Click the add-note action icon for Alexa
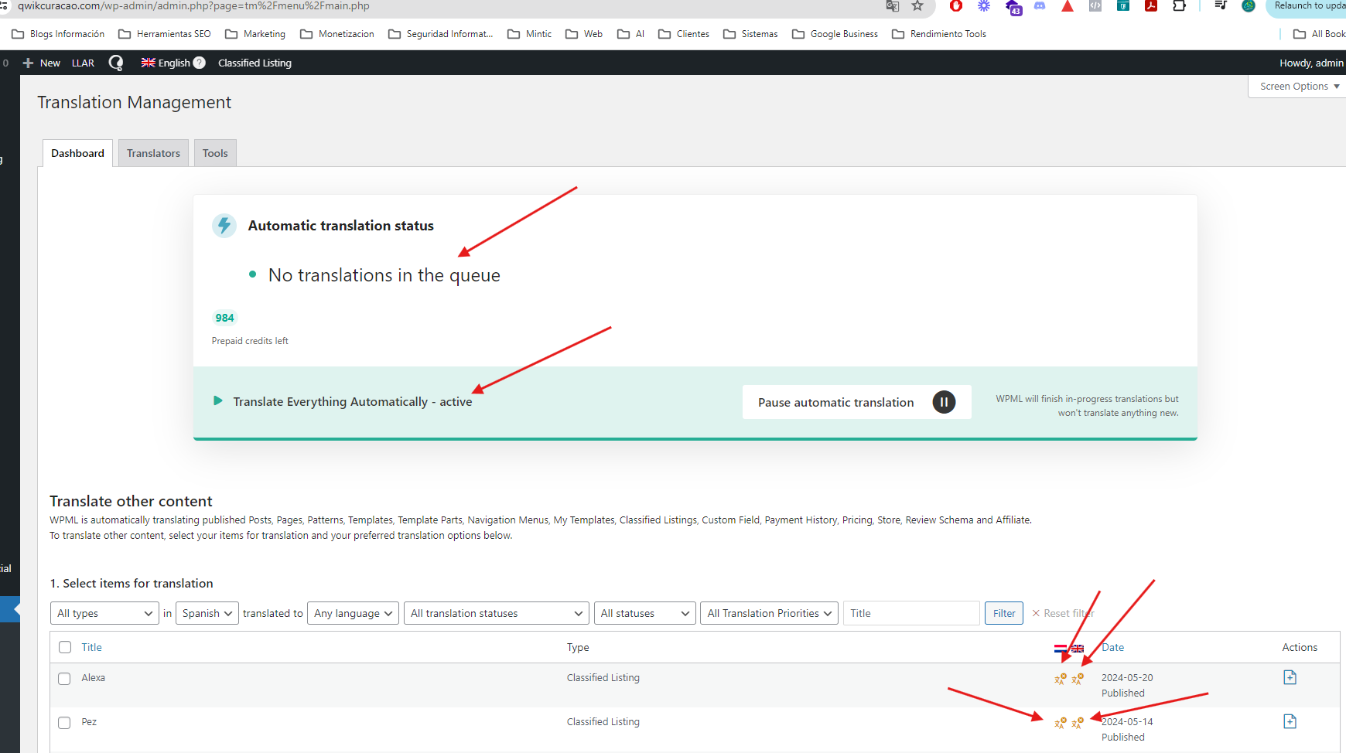This screenshot has height=753, width=1346. tap(1290, 677)
